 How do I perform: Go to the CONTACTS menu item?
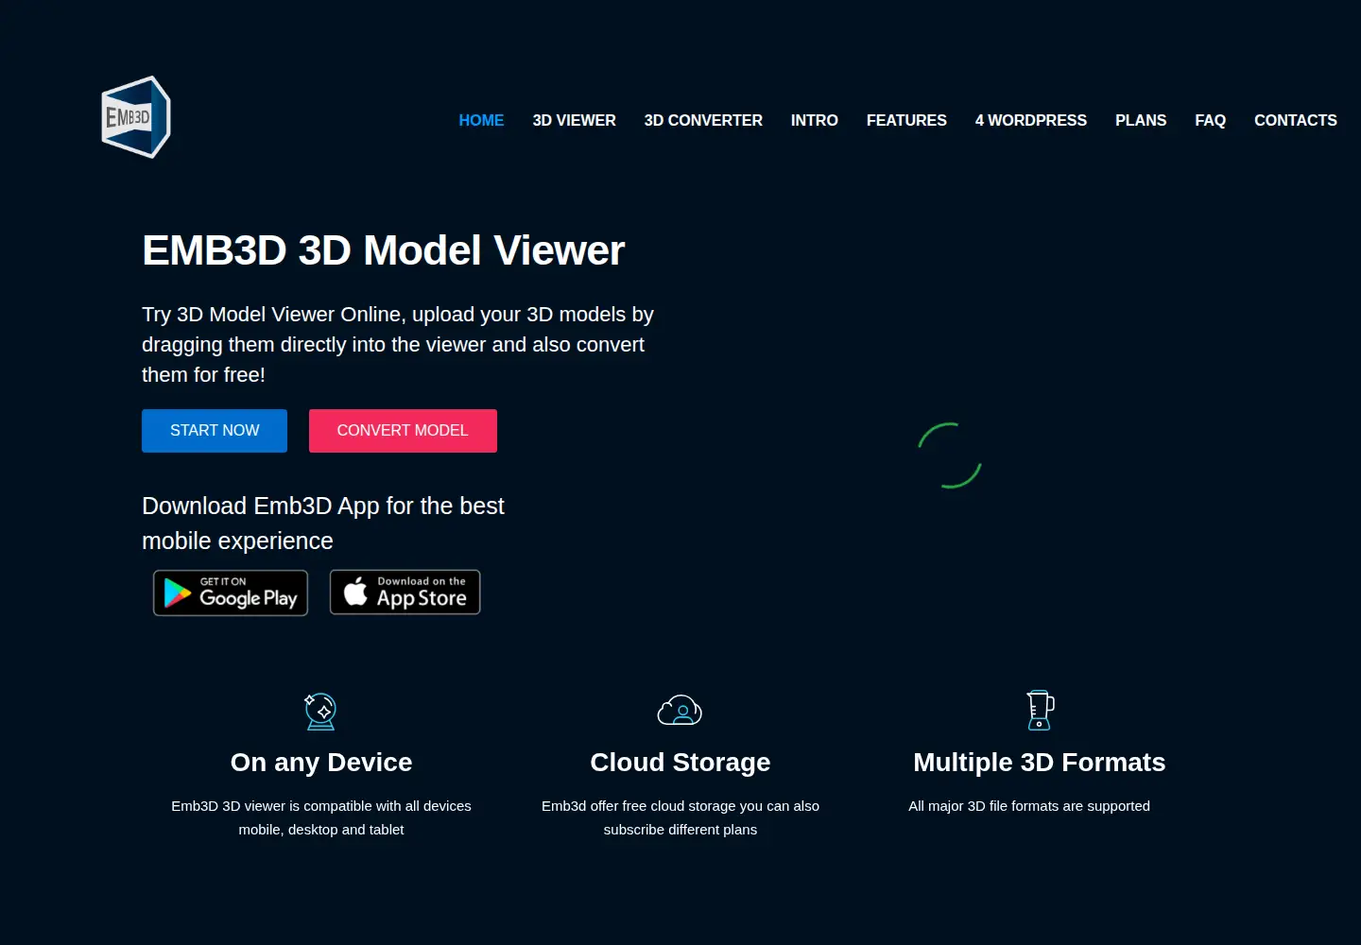pos(1295,120)
